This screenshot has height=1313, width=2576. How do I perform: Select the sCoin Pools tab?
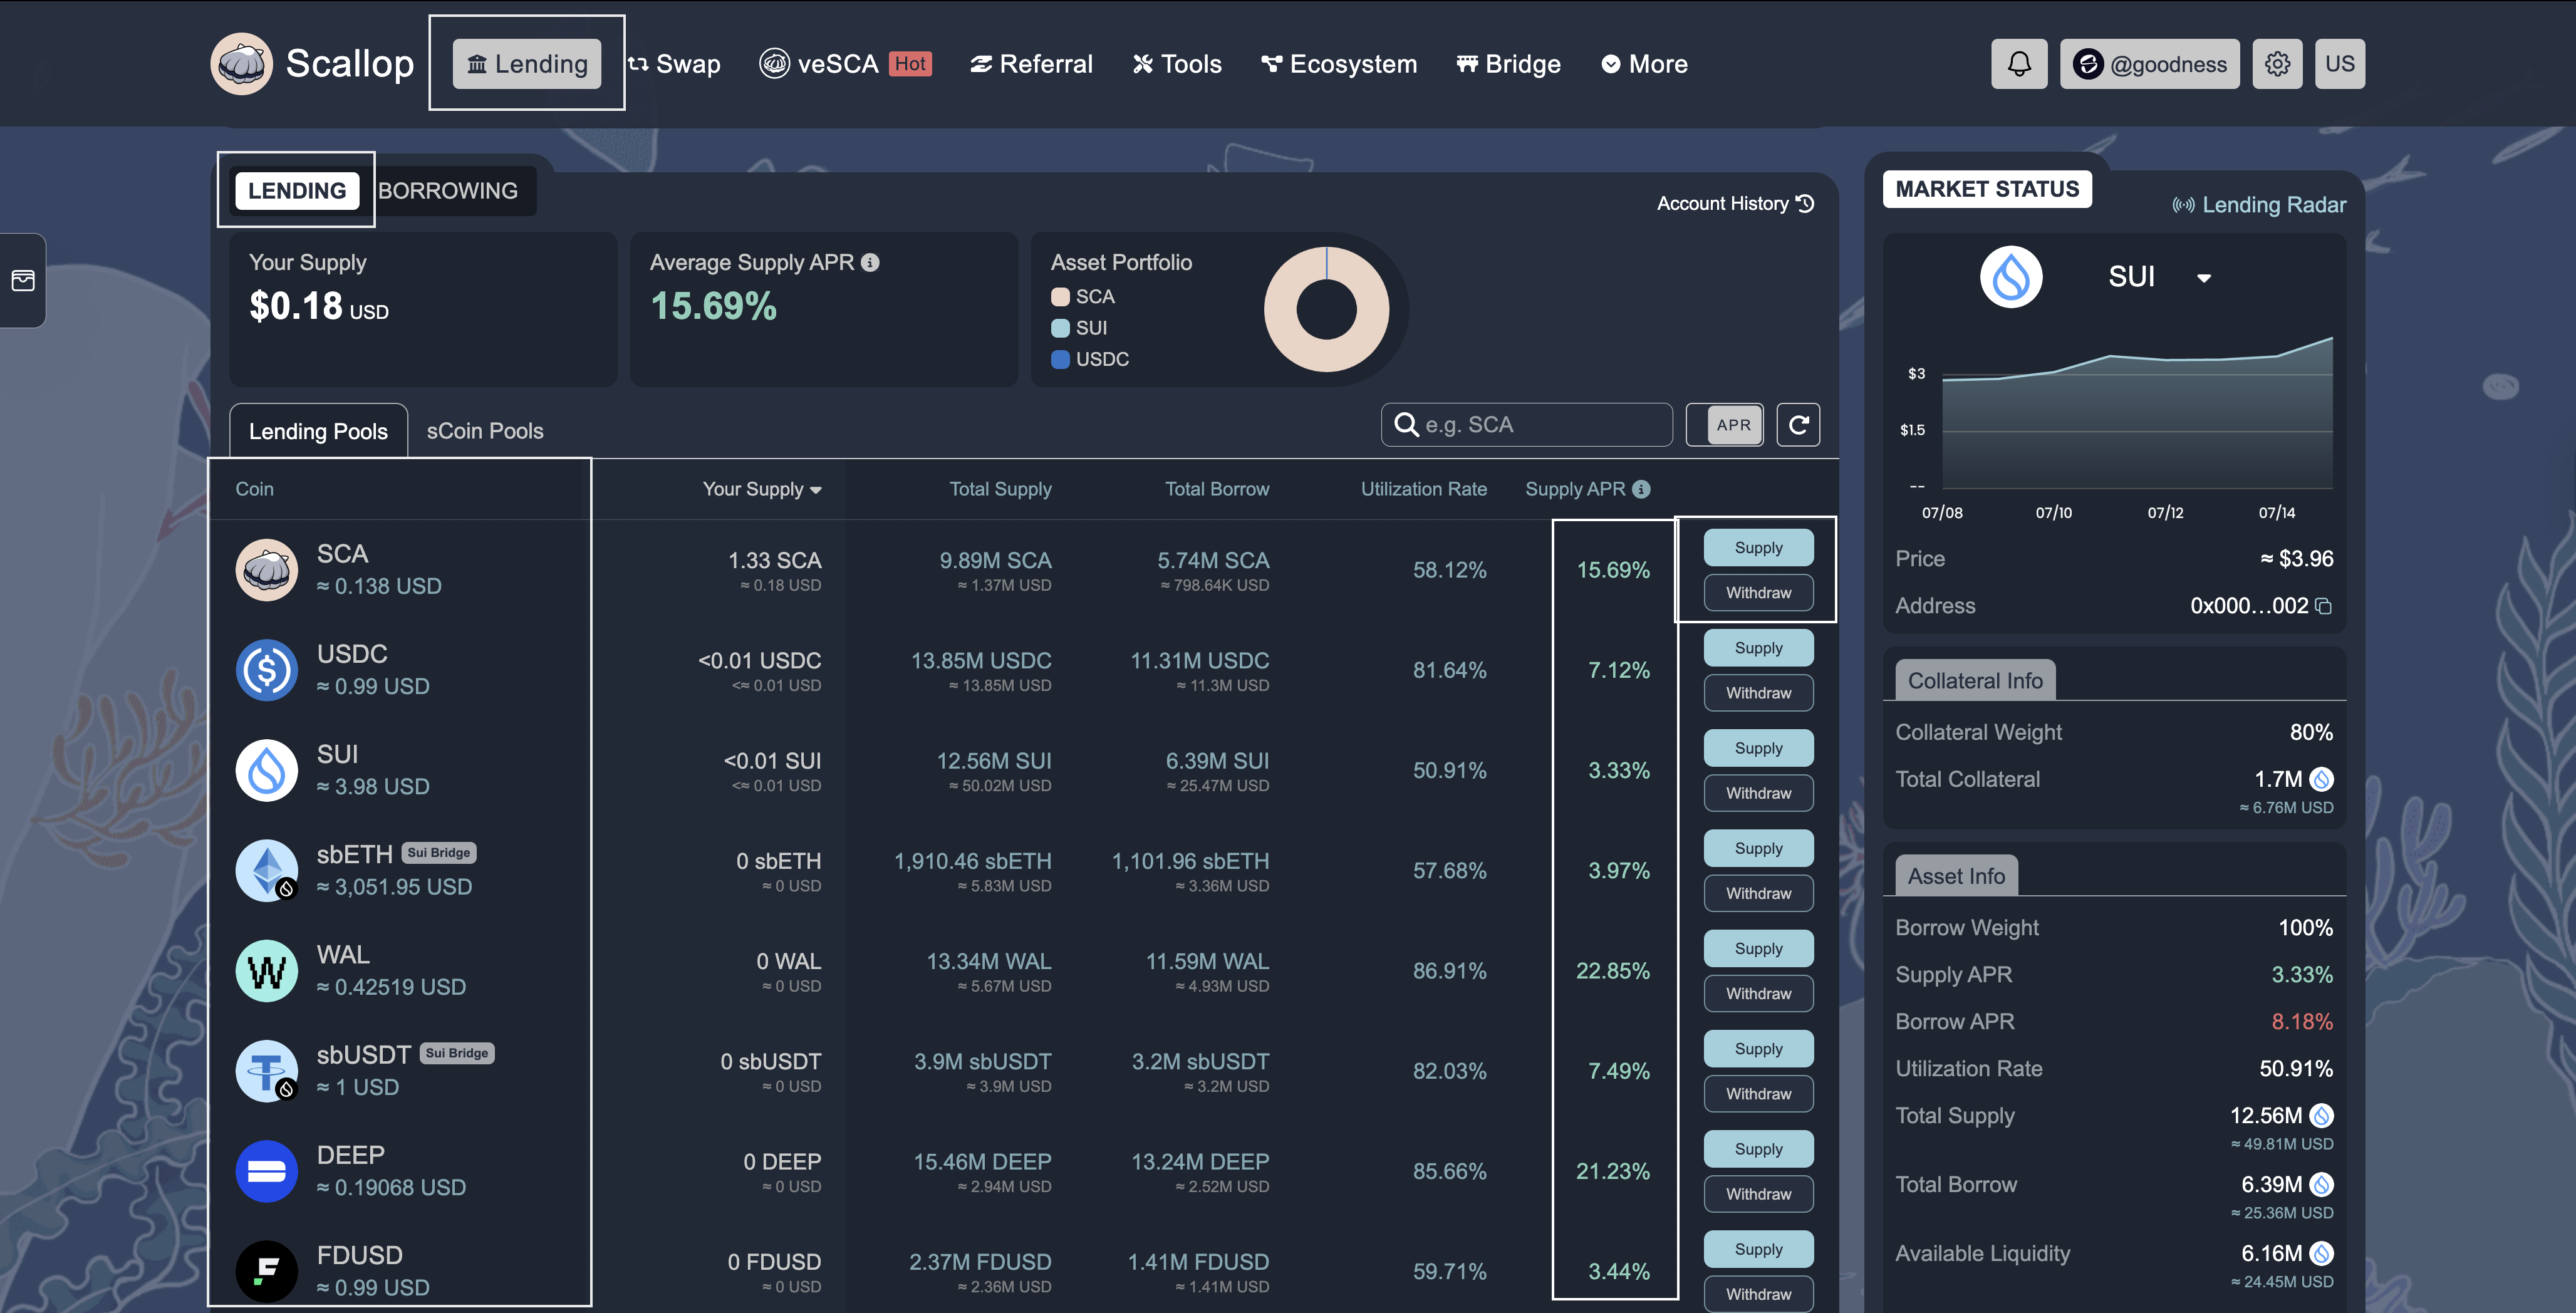pos(485,431)
